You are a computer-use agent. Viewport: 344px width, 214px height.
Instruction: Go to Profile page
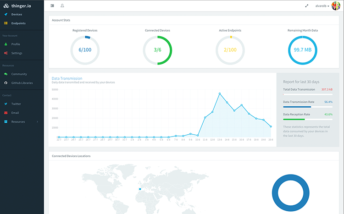(x=16, y=44)
